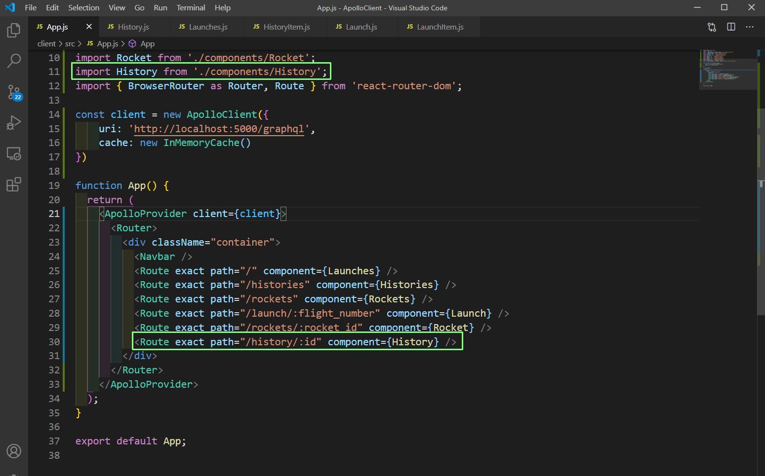Click 'ApolloClient' on line 14
The width and height of the screenshot is (765, 476).
(x=222, y=114)
